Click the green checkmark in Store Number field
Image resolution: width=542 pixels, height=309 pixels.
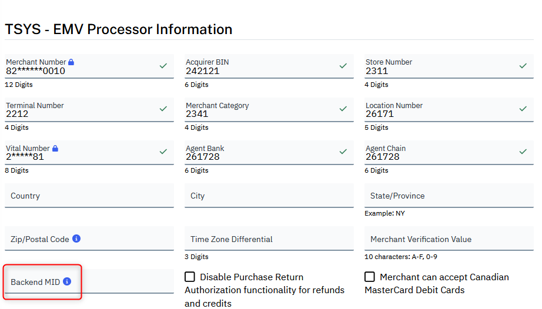point(523,66)
